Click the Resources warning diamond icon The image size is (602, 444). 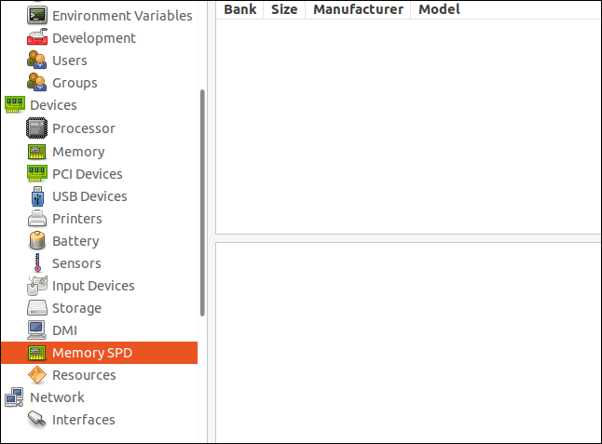click(x=36, y=375)
